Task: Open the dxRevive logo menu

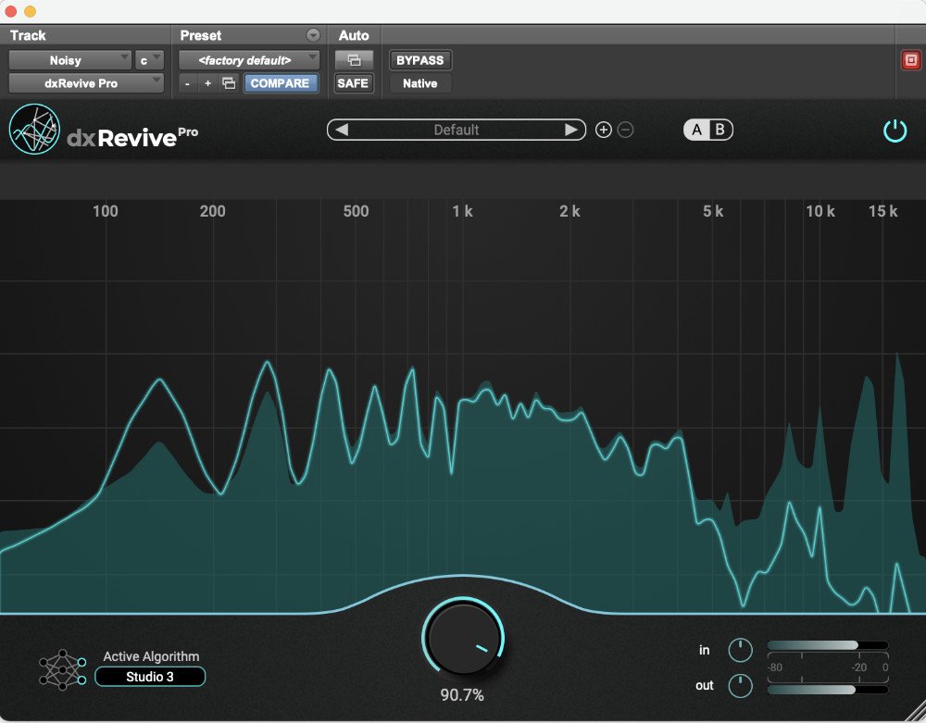Action: tap(33, 129)
